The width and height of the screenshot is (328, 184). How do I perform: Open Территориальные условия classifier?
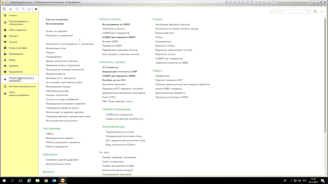pos(120,132)
